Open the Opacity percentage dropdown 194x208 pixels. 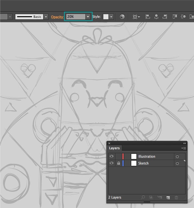[88, 17]
